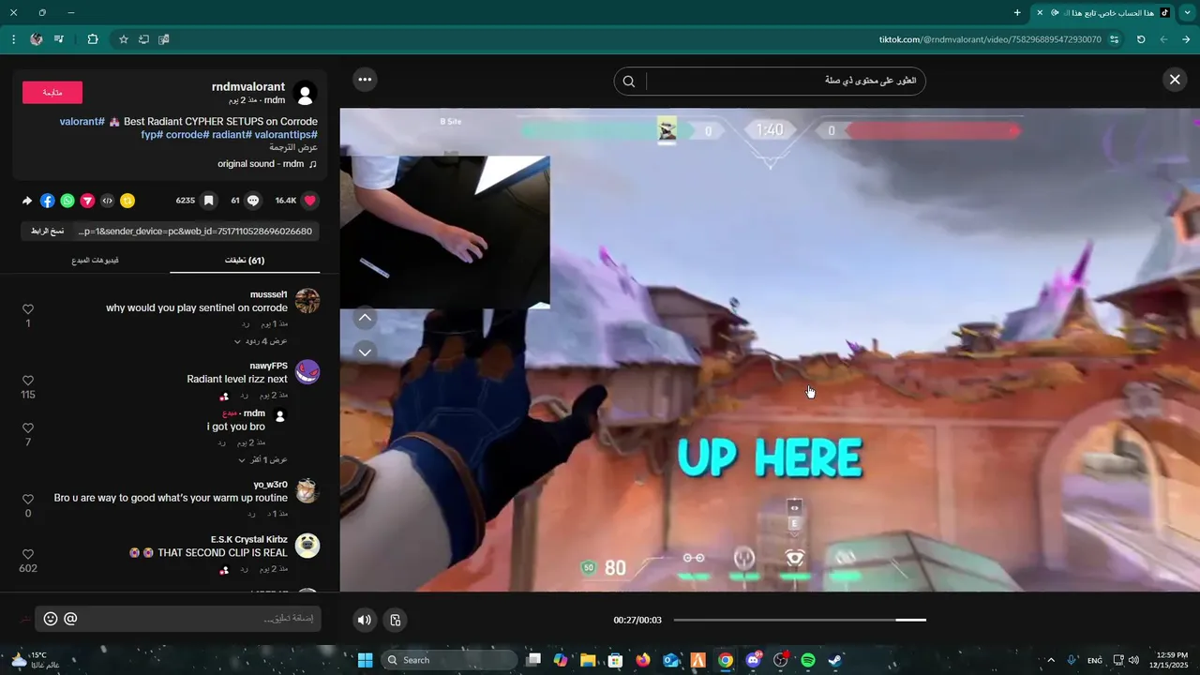Like yo_w3r0's comment

click(28, 500)
